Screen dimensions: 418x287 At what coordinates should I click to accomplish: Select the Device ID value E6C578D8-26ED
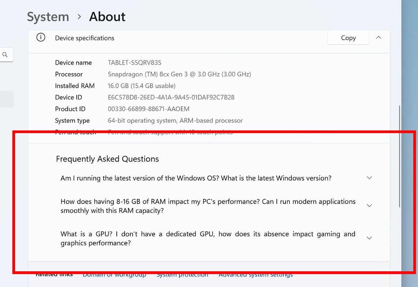tap(171, 98)
